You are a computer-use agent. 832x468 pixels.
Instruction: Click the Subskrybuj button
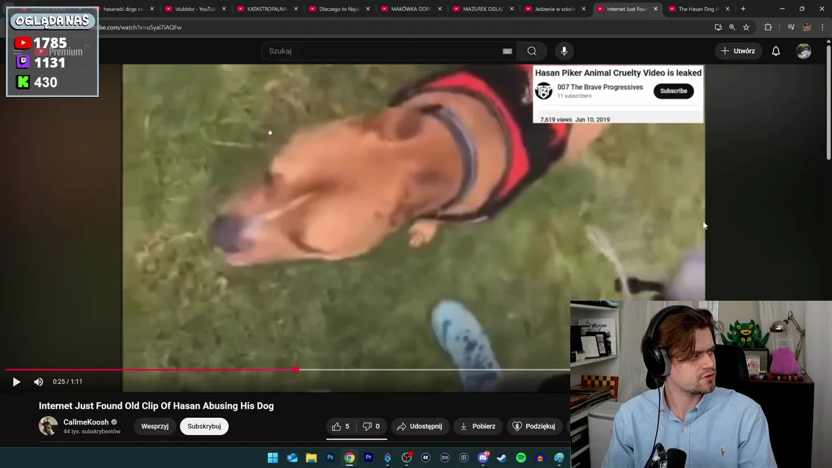pos(204,426)
